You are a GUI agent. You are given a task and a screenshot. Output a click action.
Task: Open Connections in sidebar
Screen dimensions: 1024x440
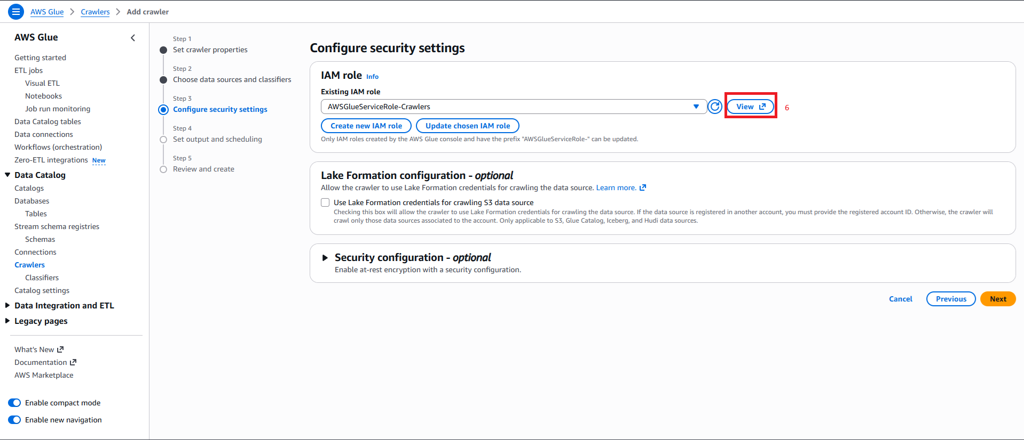pos(35,252)
